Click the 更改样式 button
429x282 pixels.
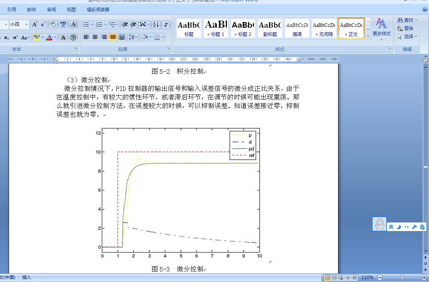pyautogui.click(x=381, y=30)
